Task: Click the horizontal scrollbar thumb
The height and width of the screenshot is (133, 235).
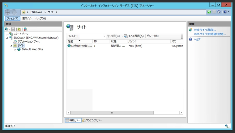Action: [112, 113]
